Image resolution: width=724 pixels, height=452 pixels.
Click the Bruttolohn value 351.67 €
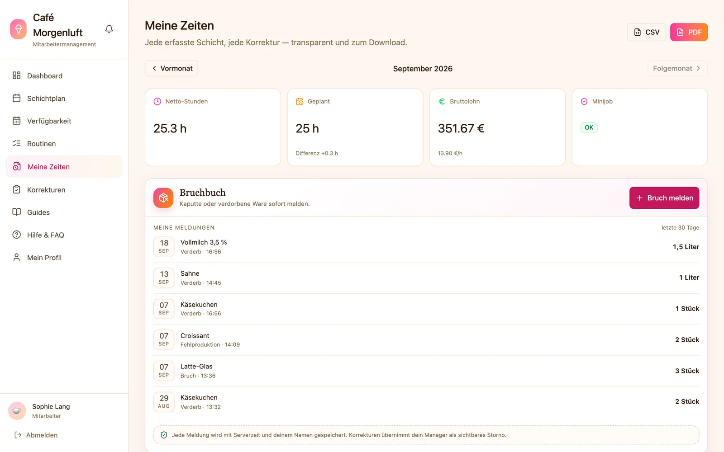[461, 128]
